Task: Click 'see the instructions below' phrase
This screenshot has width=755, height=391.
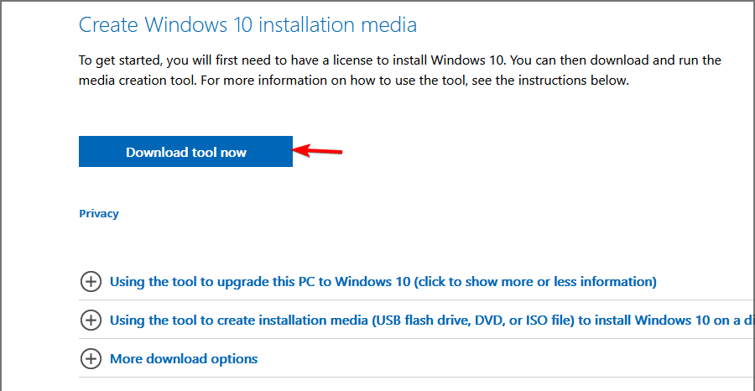Action: click(x=550, y=81)
